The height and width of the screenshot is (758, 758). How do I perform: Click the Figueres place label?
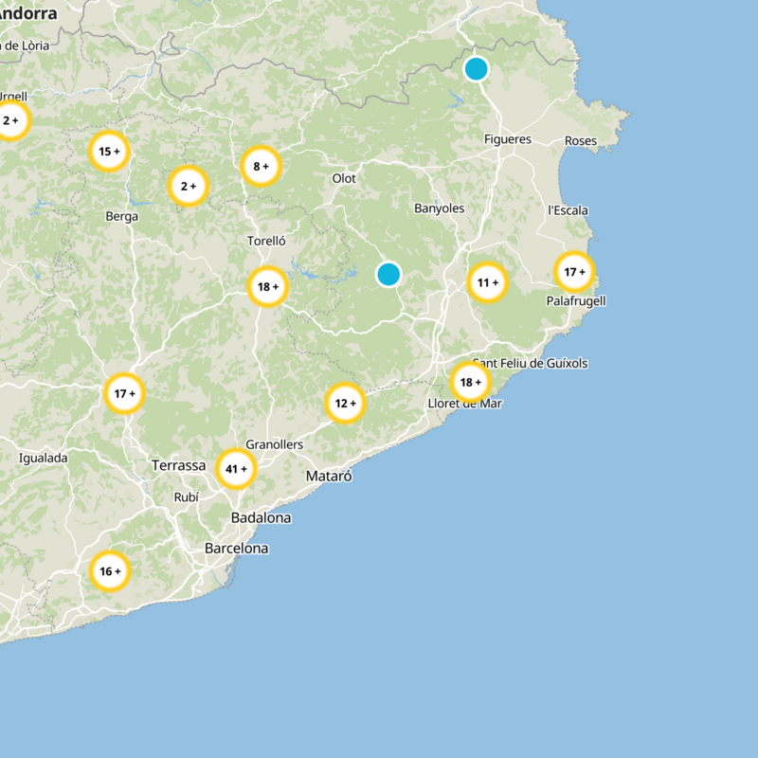pos(508,137)
